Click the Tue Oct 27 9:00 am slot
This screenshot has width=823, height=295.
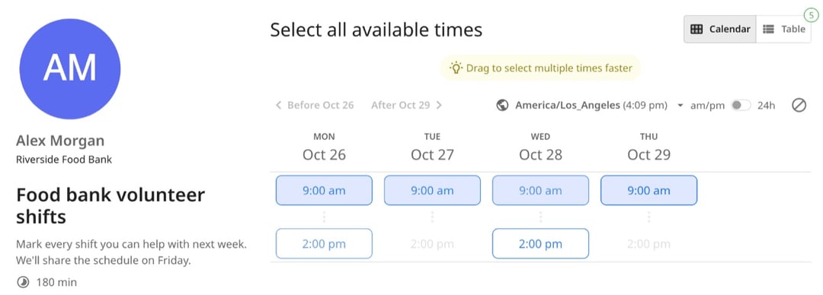coord(433,190)
